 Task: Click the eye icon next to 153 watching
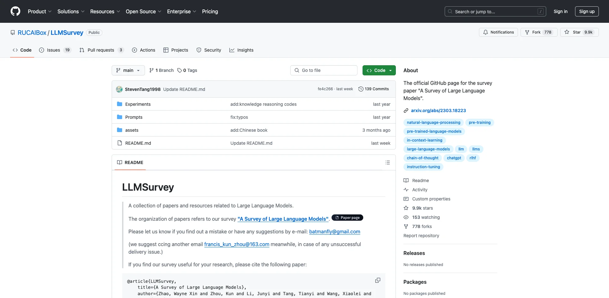[406, 217]
